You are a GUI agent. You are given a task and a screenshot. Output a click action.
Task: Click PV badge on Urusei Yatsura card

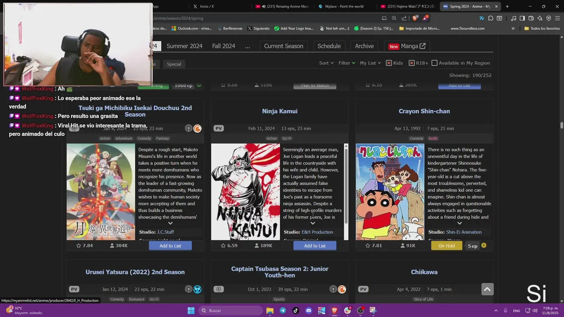(74, 289)
